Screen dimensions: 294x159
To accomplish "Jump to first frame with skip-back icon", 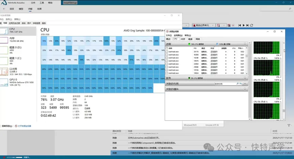I will 239,25.
